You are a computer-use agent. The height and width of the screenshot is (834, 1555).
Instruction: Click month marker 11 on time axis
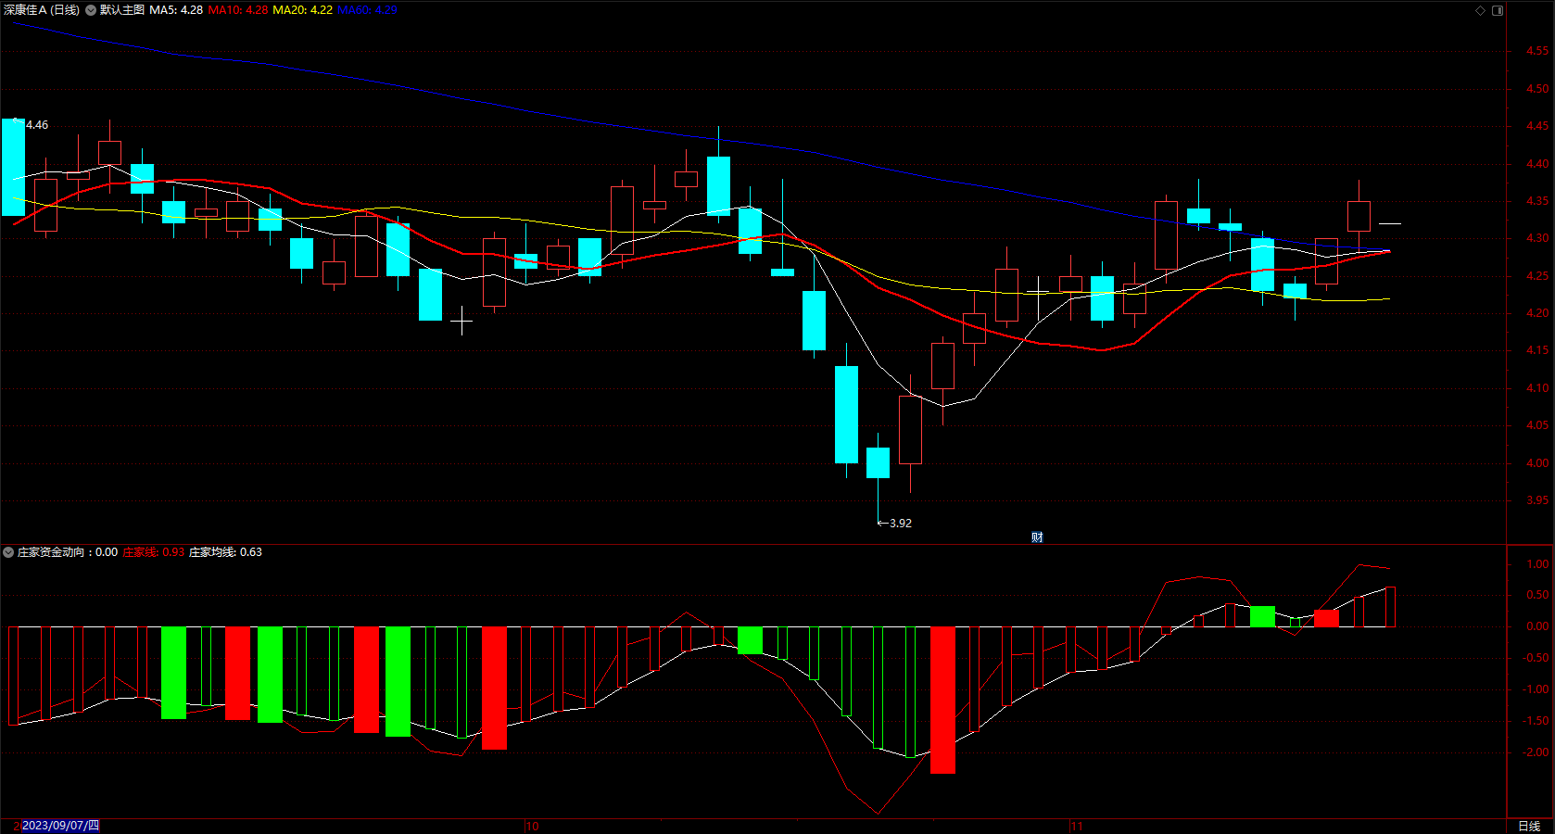(1076, 826)
